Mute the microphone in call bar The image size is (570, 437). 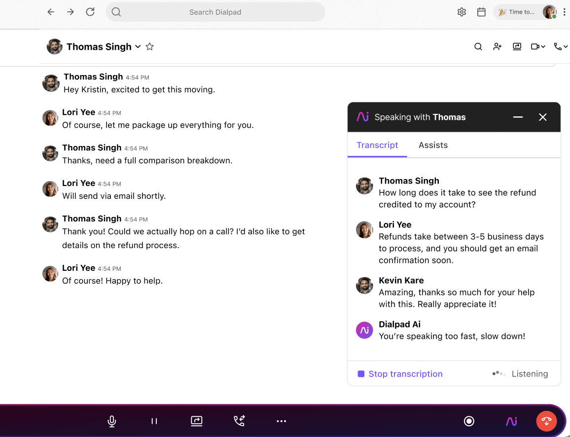(112, 421)
